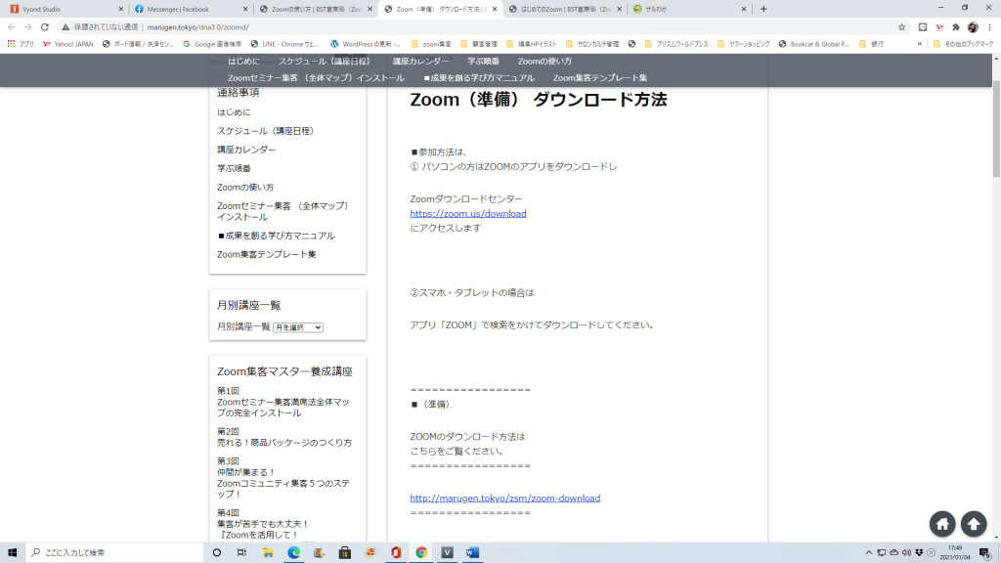Screen dimensions: 1001x563
Task: Close the Vyond Studio tab
Action: click(120, 9)
